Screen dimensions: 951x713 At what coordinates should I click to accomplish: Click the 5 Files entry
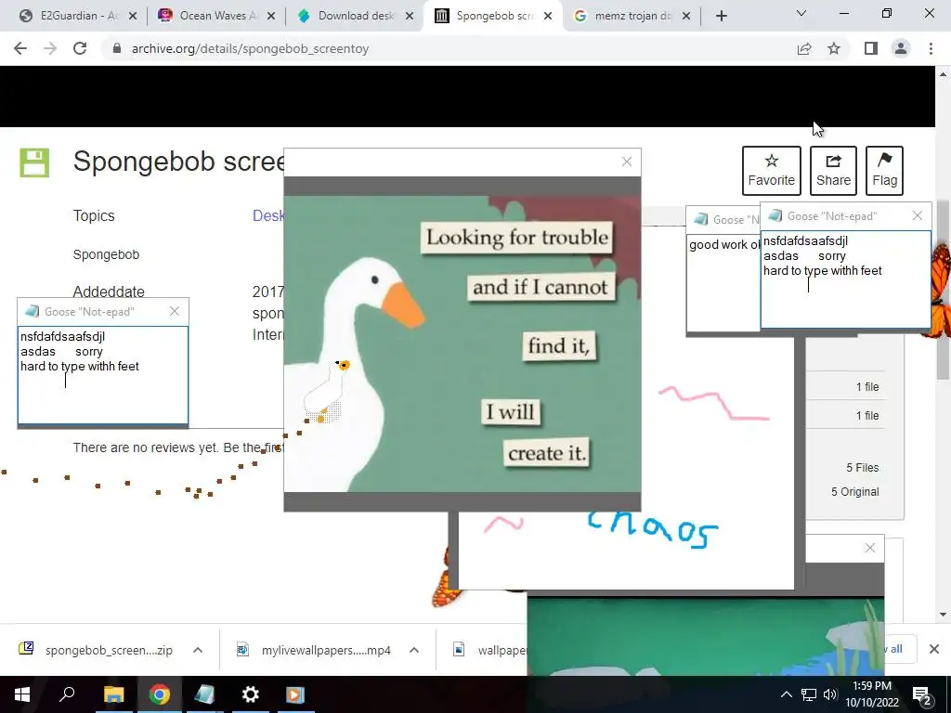(x=863, y=468)
